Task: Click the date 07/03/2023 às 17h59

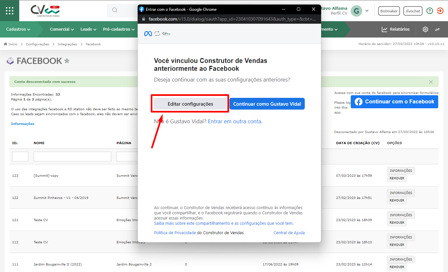Action: [354, 175]
